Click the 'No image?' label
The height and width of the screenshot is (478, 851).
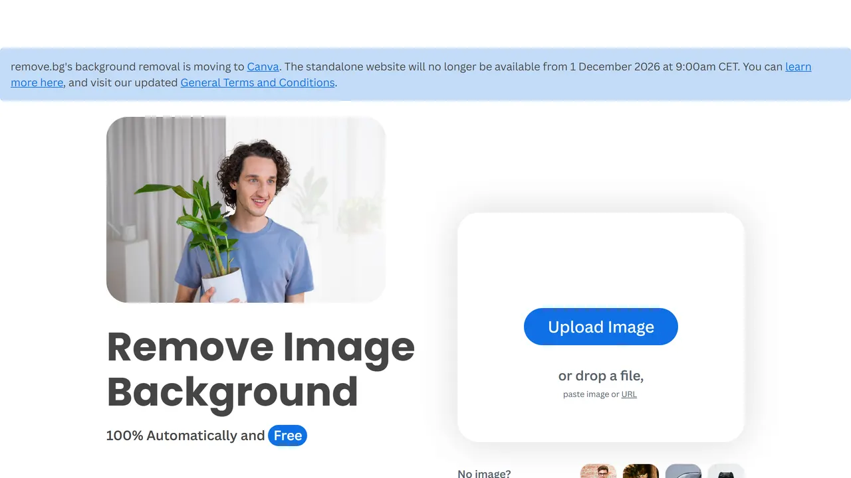pos(484,473)
